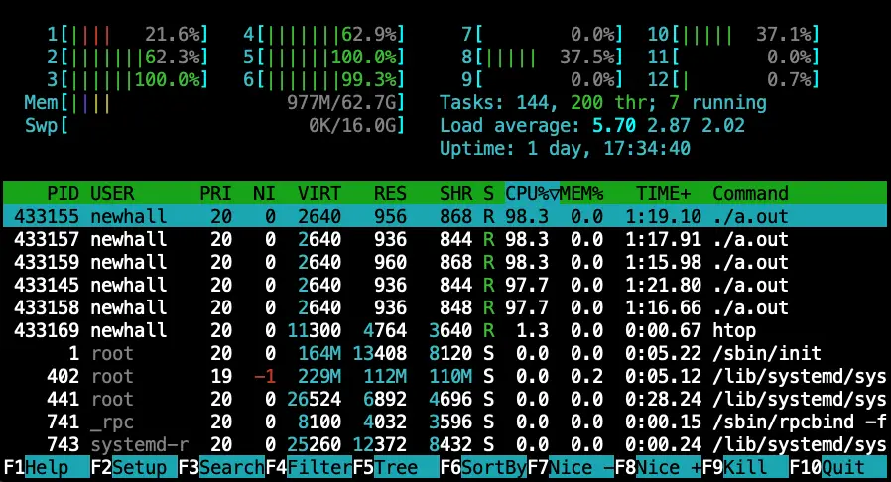Screen dimensions: 891x482
Task: Click the 0.2 MEM% value
Action: (x=587, y=377)
